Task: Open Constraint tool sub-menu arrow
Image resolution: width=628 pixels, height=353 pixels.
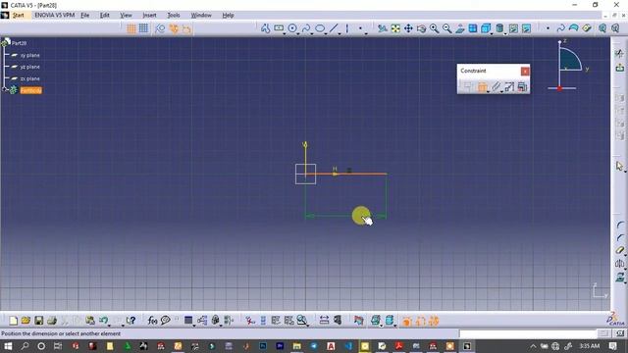Action: click(489, 91)
